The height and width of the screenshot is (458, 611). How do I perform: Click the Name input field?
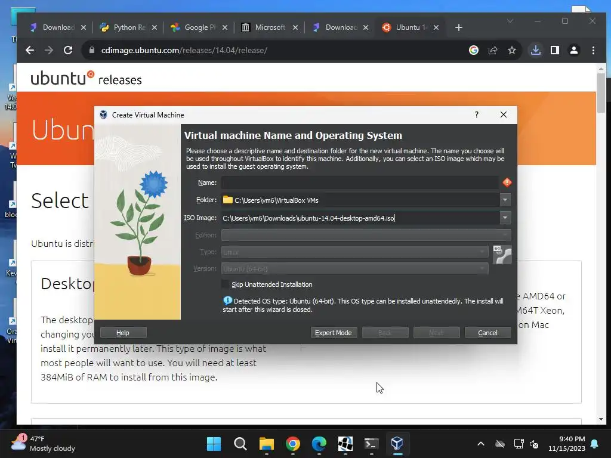[360, 182]
